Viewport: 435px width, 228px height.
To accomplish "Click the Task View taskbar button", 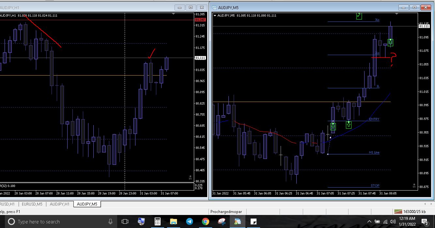I will [x=125, y=221].
